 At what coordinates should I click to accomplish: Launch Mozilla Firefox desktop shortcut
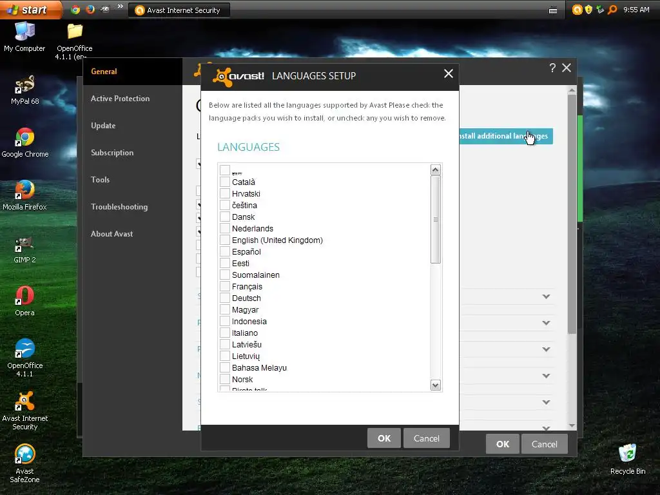[x=25, y=195]
